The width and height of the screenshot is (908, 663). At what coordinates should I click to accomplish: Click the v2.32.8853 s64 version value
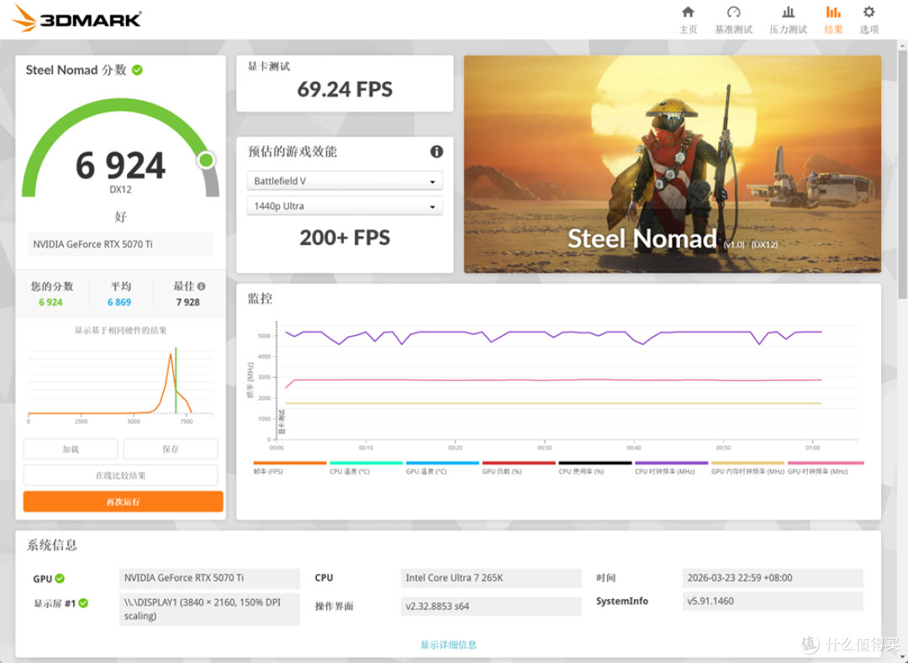(491, 606)
